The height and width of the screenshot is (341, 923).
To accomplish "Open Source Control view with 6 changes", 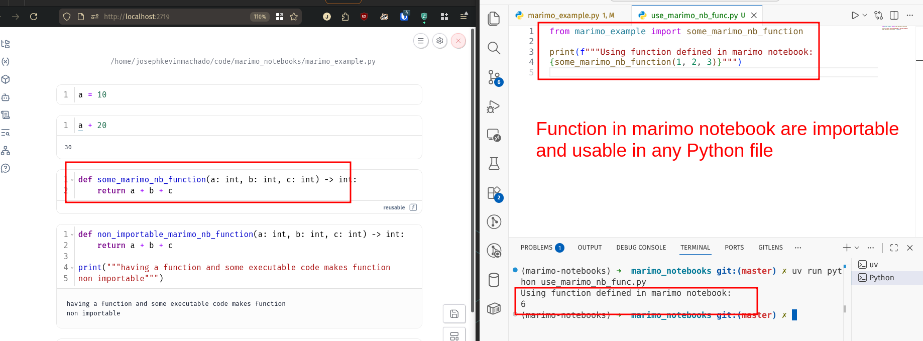I will click(x=494, y=77).
